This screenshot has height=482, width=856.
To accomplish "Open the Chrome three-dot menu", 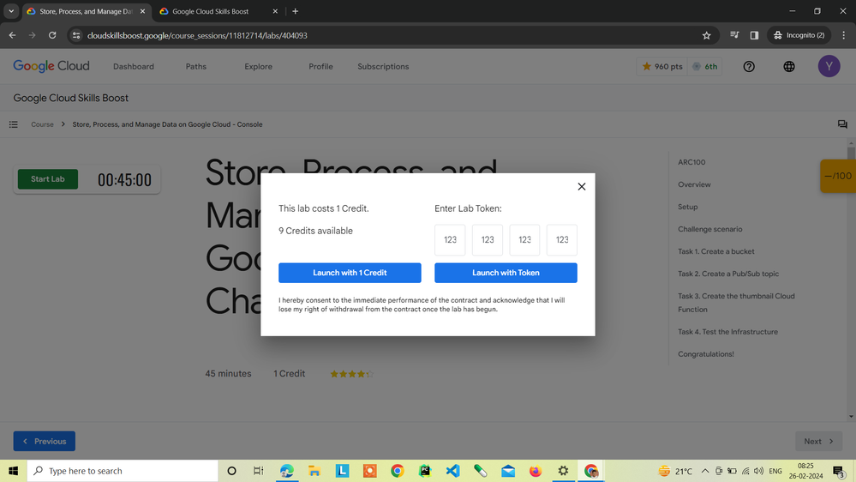I will pyautogui.click(x=843, y=35).
